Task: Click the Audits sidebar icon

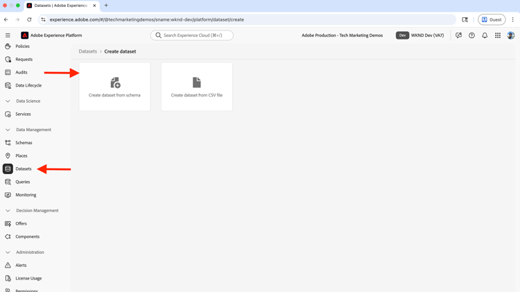Action: pyautogui.click(x=8, y=72)
